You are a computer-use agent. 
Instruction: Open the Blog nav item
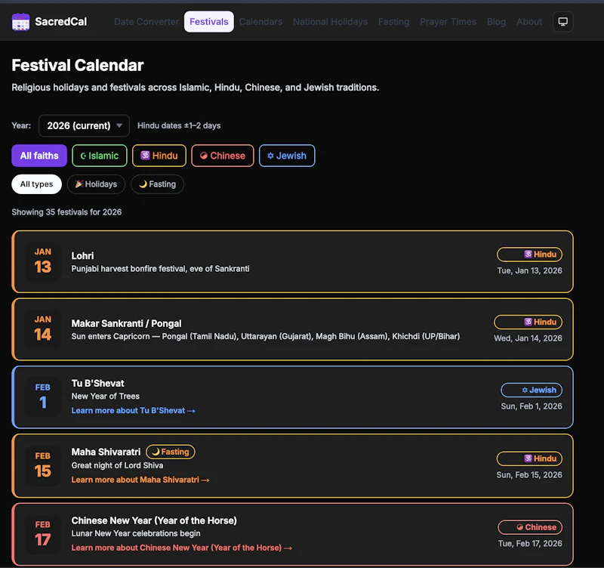click(496, 22)
